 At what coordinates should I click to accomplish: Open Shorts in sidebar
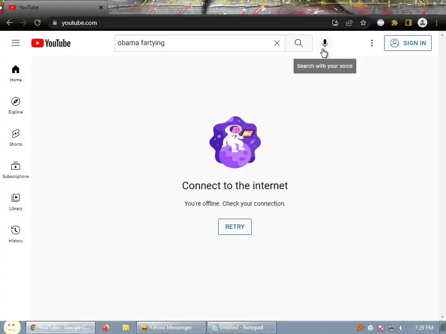point(16,138)
